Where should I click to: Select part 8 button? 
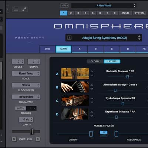point(115,13)
